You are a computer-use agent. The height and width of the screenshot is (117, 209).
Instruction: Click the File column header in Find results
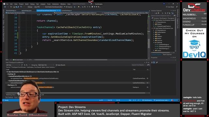(134, 70)
